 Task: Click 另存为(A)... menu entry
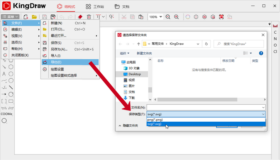click(x=70, y=49)
